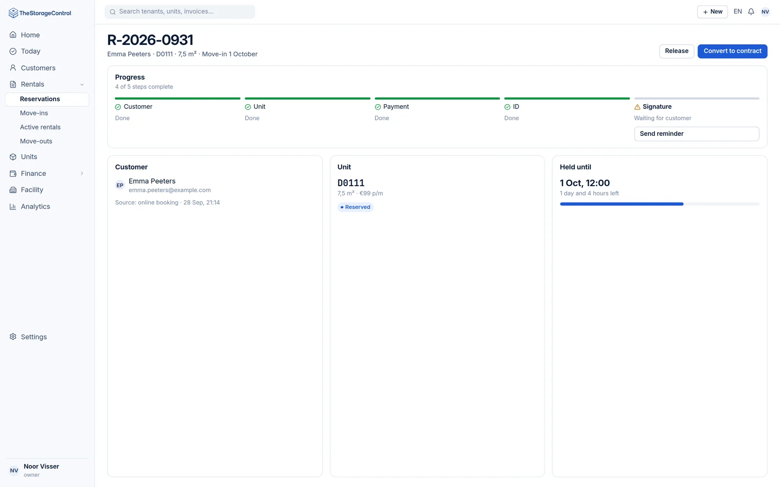Click the NV avatar in top bar
780x487 pixels.
coord(765,12)
